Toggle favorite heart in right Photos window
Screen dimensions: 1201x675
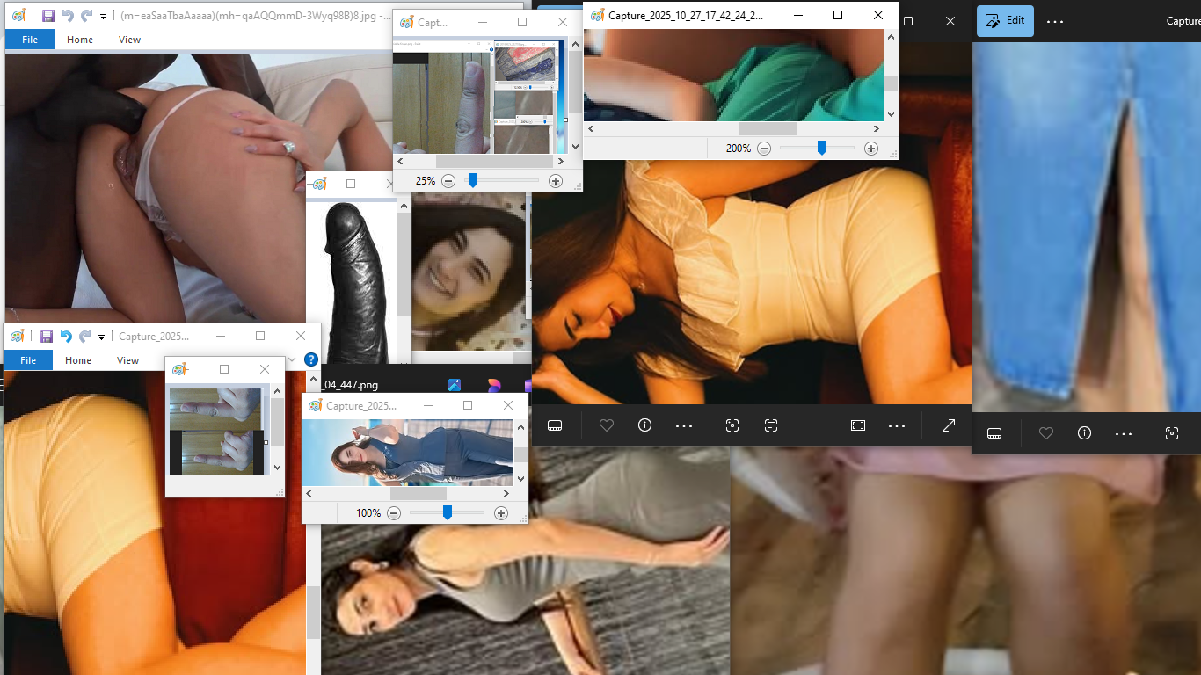(x=1045, y=433)
